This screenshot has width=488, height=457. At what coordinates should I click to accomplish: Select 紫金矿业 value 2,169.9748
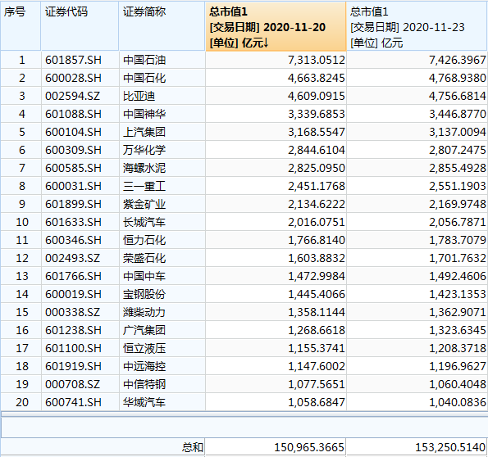[417, 204]
